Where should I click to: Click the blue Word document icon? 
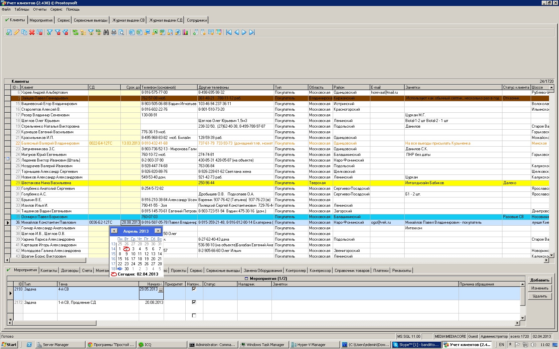(131, 32)
